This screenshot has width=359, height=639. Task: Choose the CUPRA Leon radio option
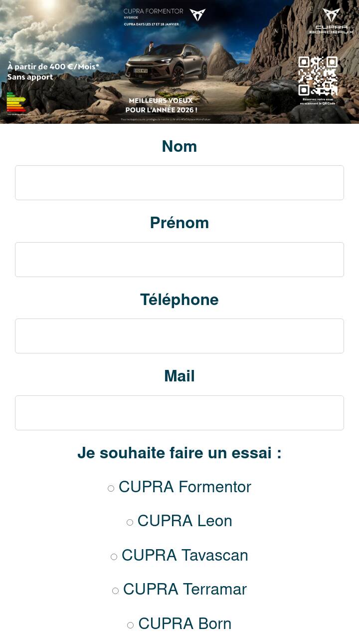coord(130,522)
